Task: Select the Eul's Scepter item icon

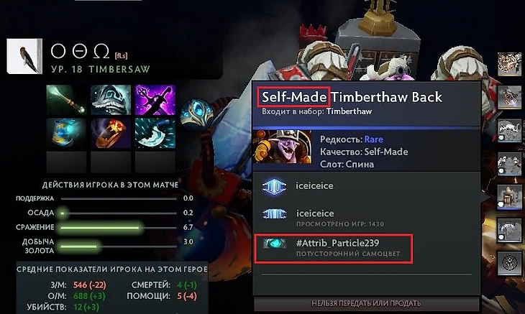Action: click(x=66, y=100)
